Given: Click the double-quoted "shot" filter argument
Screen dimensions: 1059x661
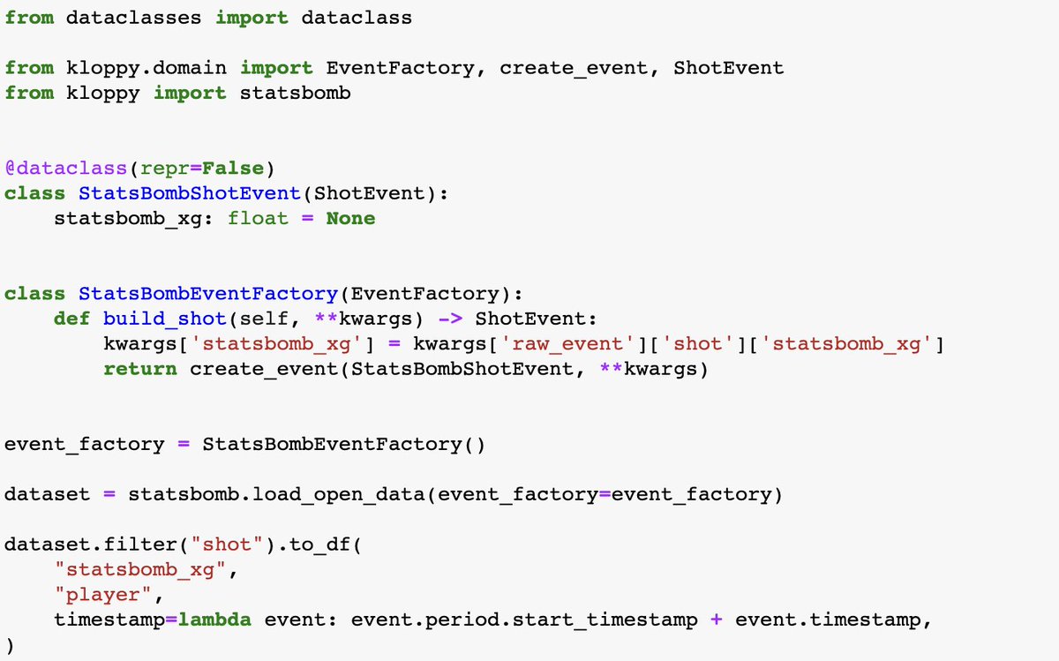Looking at the screenshot, I should [227, 545].
